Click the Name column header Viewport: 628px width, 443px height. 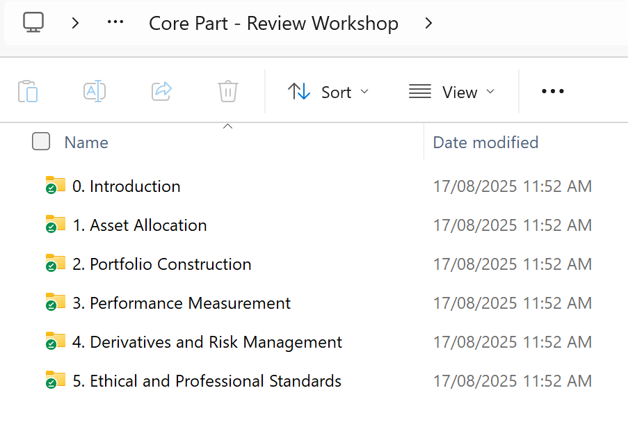86,142
